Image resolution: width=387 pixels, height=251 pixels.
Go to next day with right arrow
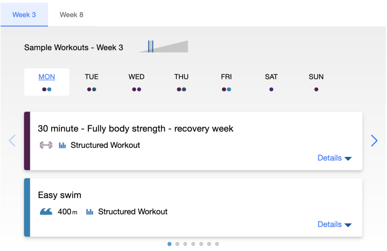click(x=374, y=141)
